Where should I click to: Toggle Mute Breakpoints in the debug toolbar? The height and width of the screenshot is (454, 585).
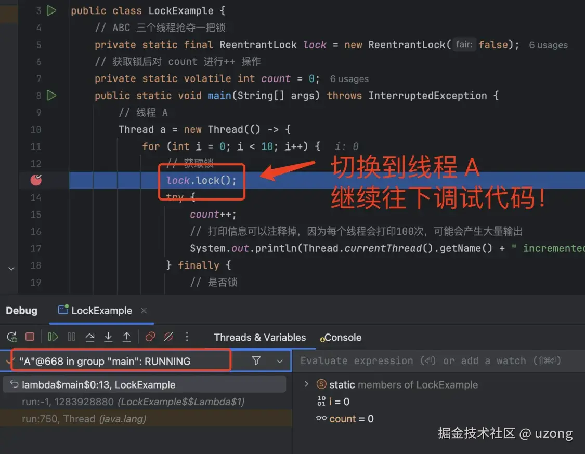click(168, 337)
